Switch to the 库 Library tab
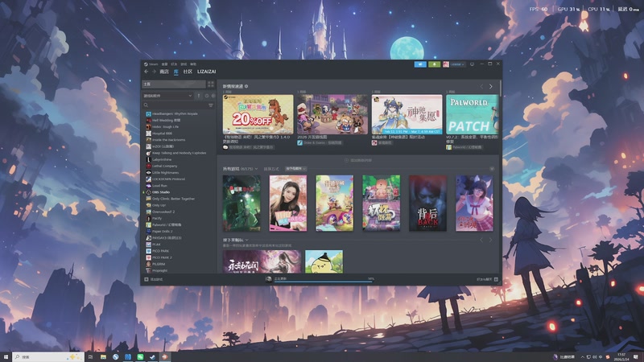Image resolution: width=644 pixels, height=362 pixels. (175, 72)
